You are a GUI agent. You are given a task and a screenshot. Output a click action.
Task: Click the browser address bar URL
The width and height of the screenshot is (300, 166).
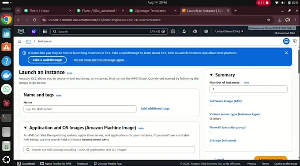(105, 20)
